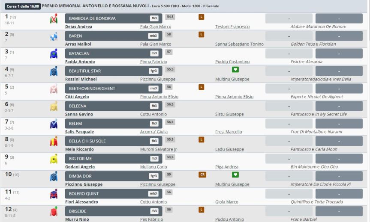Open owner link Testoni Francesco
Screen dimensions: 370x222
pyautogui.click(x=232, y=27)
